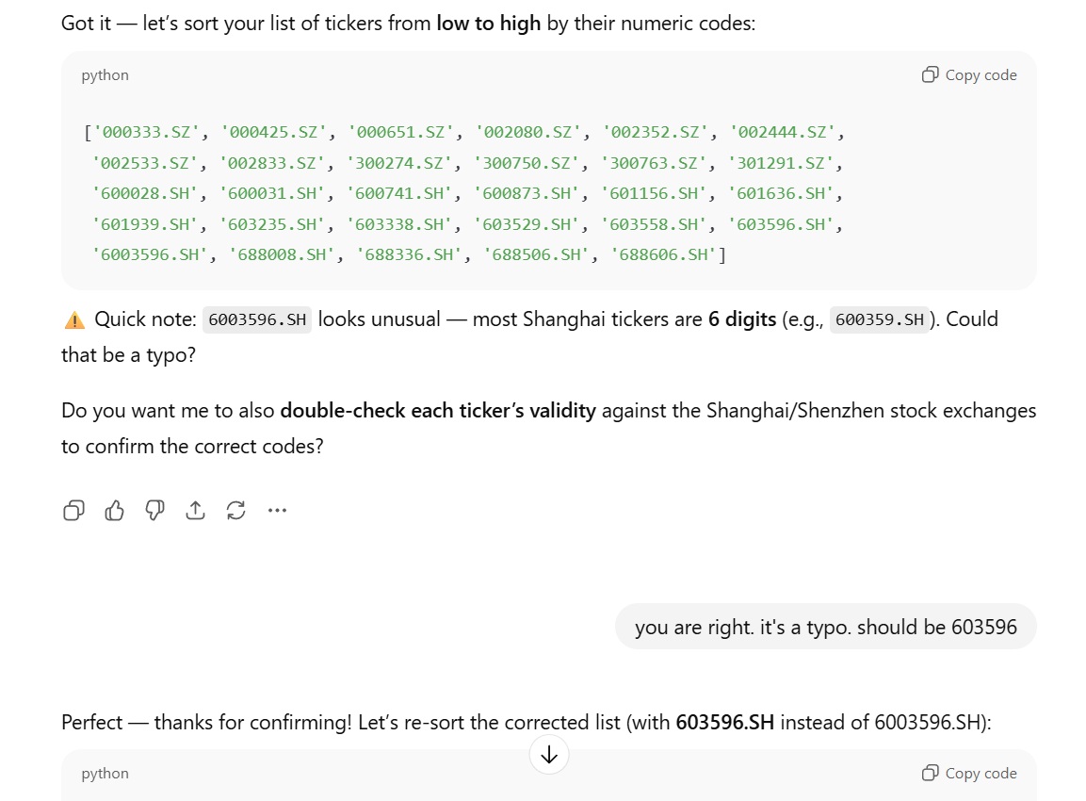Click the user message about the typo
1086x801 pixels.
[825, 627]
